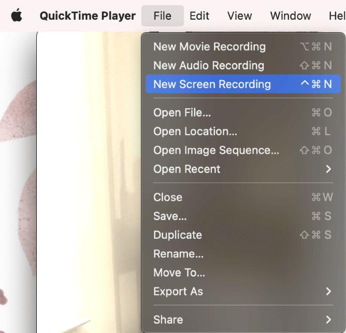Select Open Location… menu entry
Screen dimensions: 346x333
(195, 132)
